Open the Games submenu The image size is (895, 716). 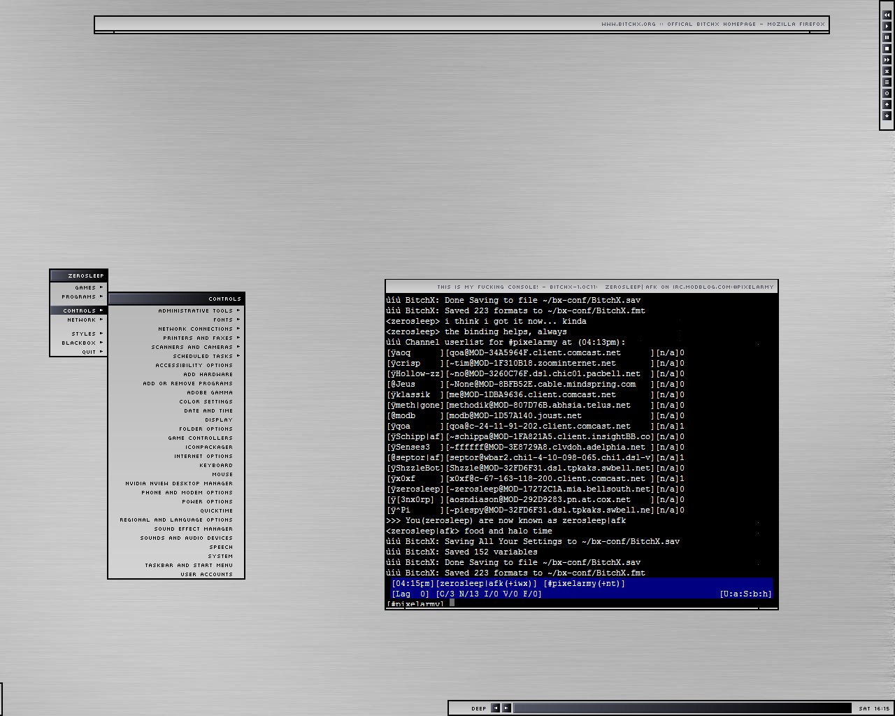tap(78, 287)
